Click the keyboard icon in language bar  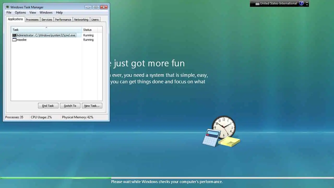(x=258, y=4)
